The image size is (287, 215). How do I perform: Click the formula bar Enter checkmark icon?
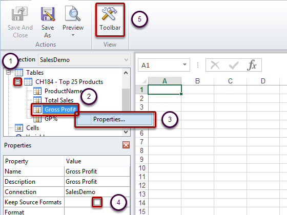[234, 65]
